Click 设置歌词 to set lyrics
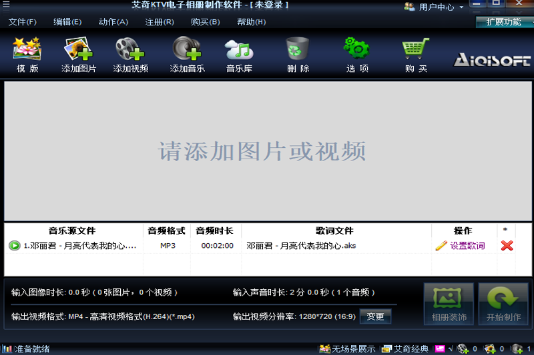Image resolution: width=534 pixels, height=355 pixels. coord(461,246)
